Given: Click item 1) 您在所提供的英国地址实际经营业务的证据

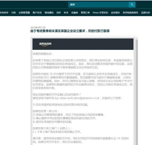Looking at the screenshot, I should click(x=61, y=105).
